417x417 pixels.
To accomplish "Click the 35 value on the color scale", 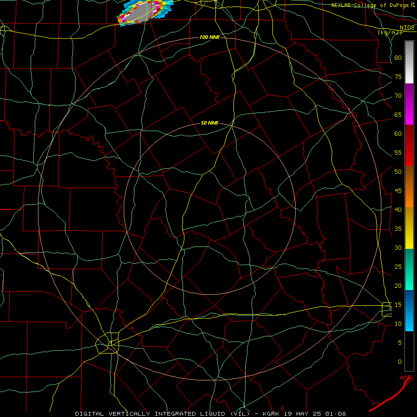I will tap(398, 229).
